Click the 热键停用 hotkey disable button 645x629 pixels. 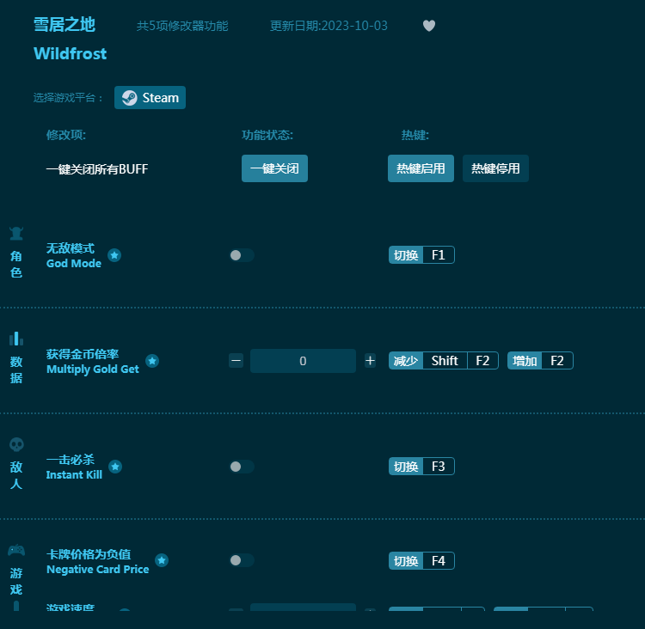pyautogui.click(x=495, y=168)
